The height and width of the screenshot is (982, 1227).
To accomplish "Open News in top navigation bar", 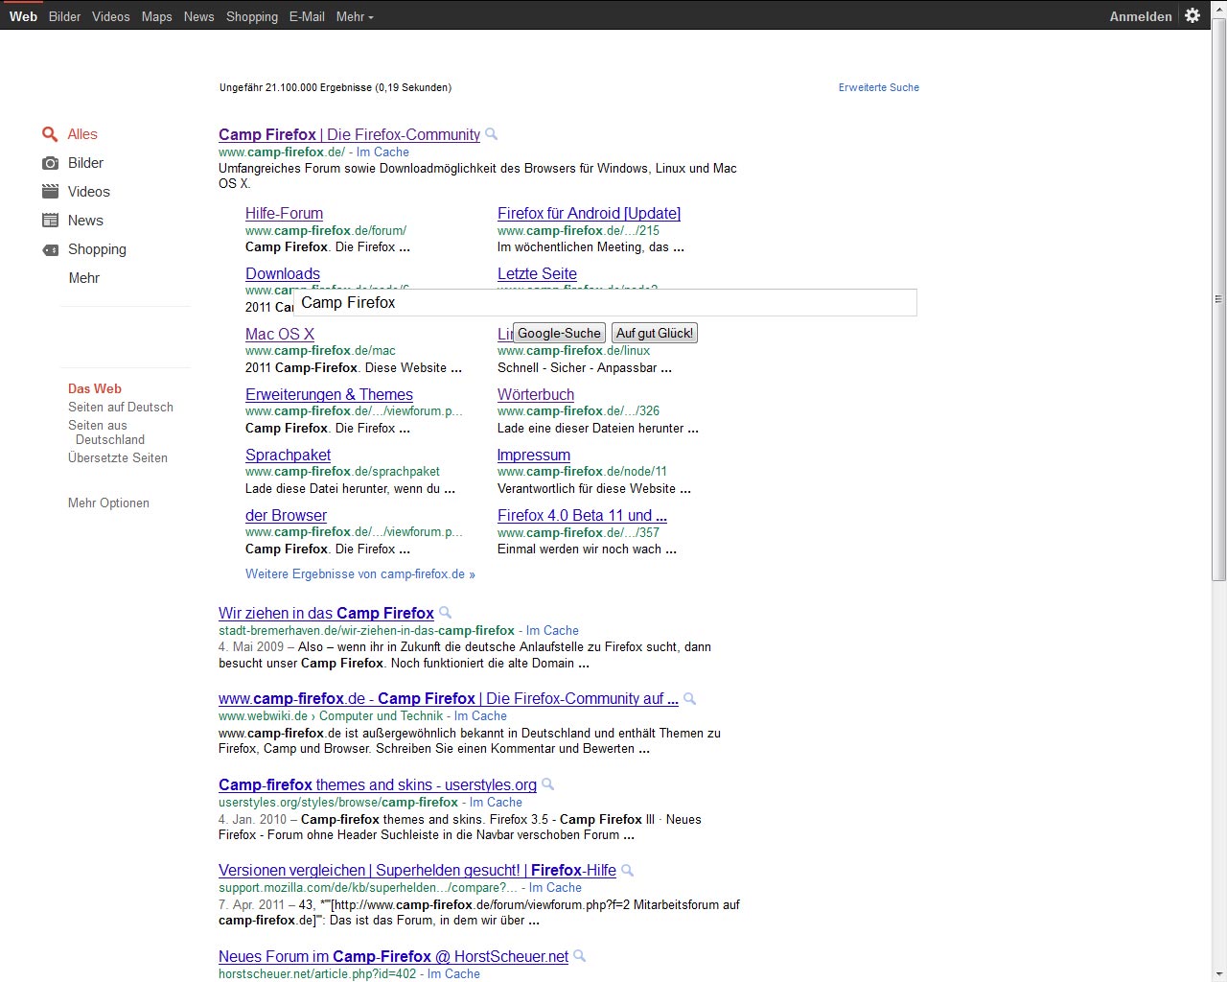I will click(199, 16).
